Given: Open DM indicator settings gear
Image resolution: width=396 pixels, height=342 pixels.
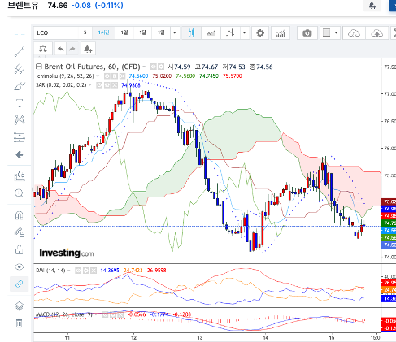Looking at the screenshot, I should (x=85, y=271).
